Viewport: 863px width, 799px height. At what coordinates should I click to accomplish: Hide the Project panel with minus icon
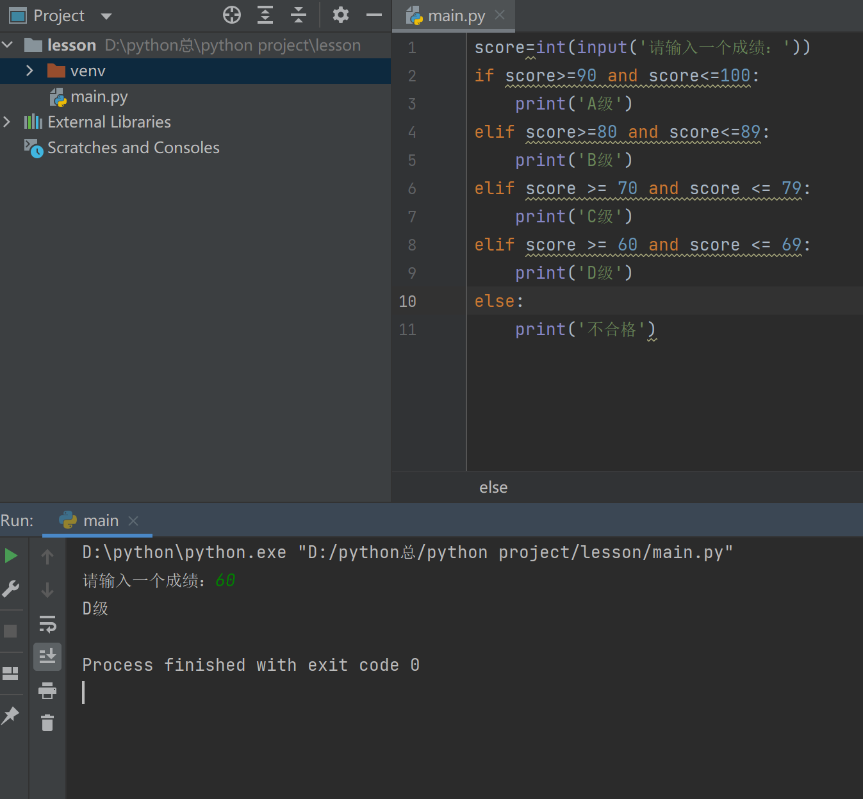(374, 15)
